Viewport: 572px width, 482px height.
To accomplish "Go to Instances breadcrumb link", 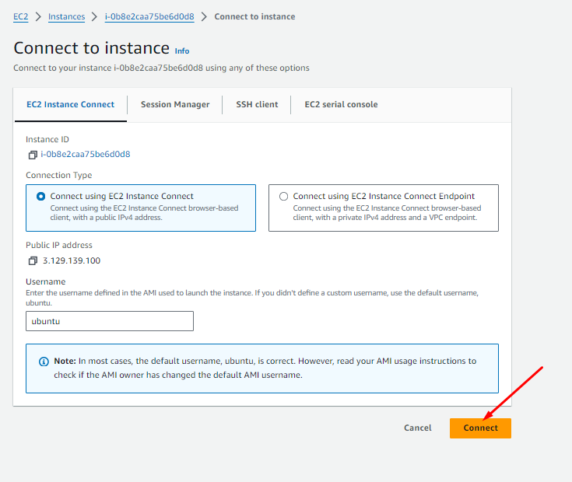I will (x=66, y=17).
